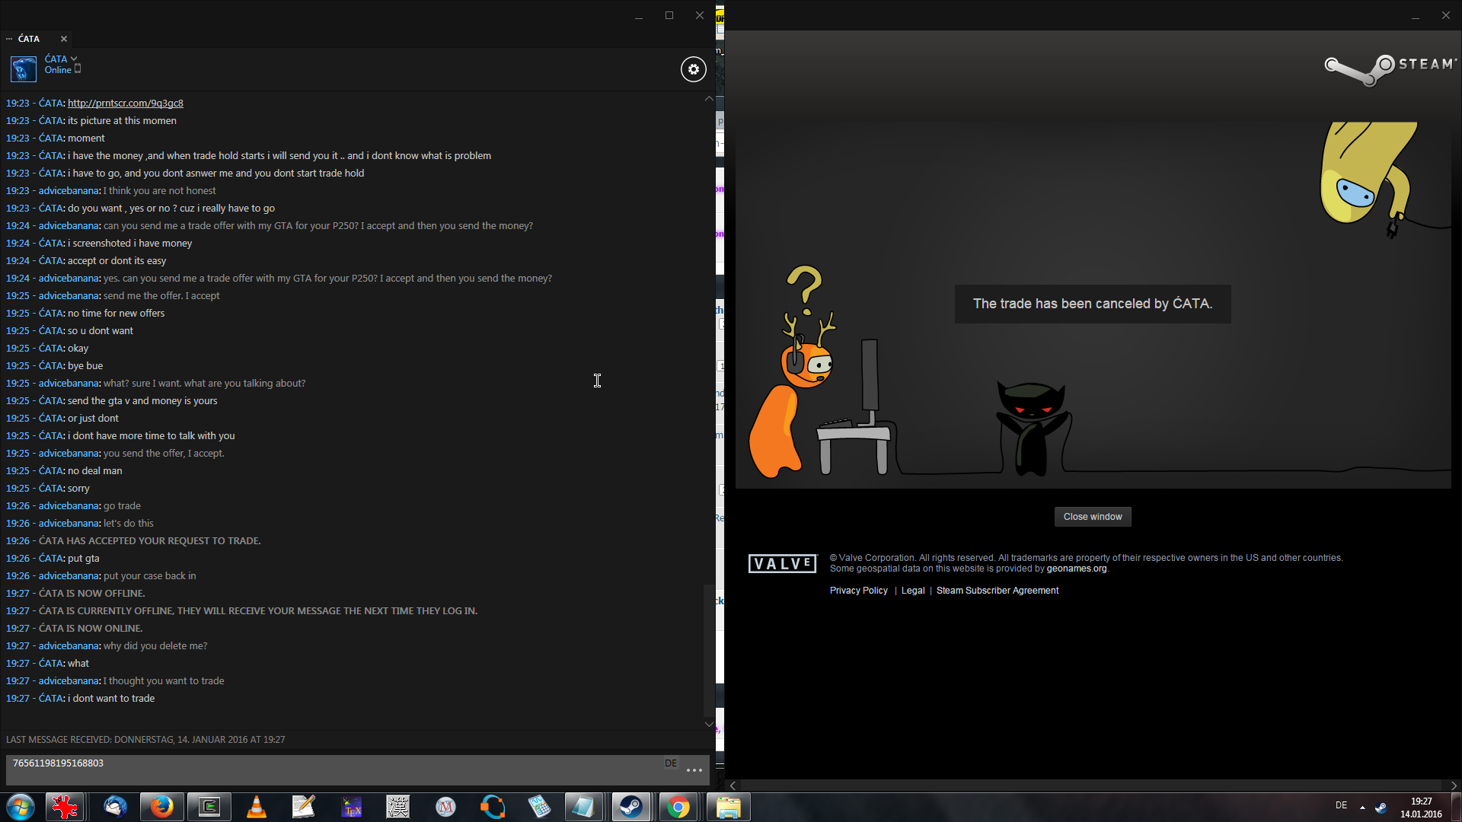This screenshot has height=822, width=1462.
Task: Launch VLC media player from the taskbar
Action: [x=257, y=807]
